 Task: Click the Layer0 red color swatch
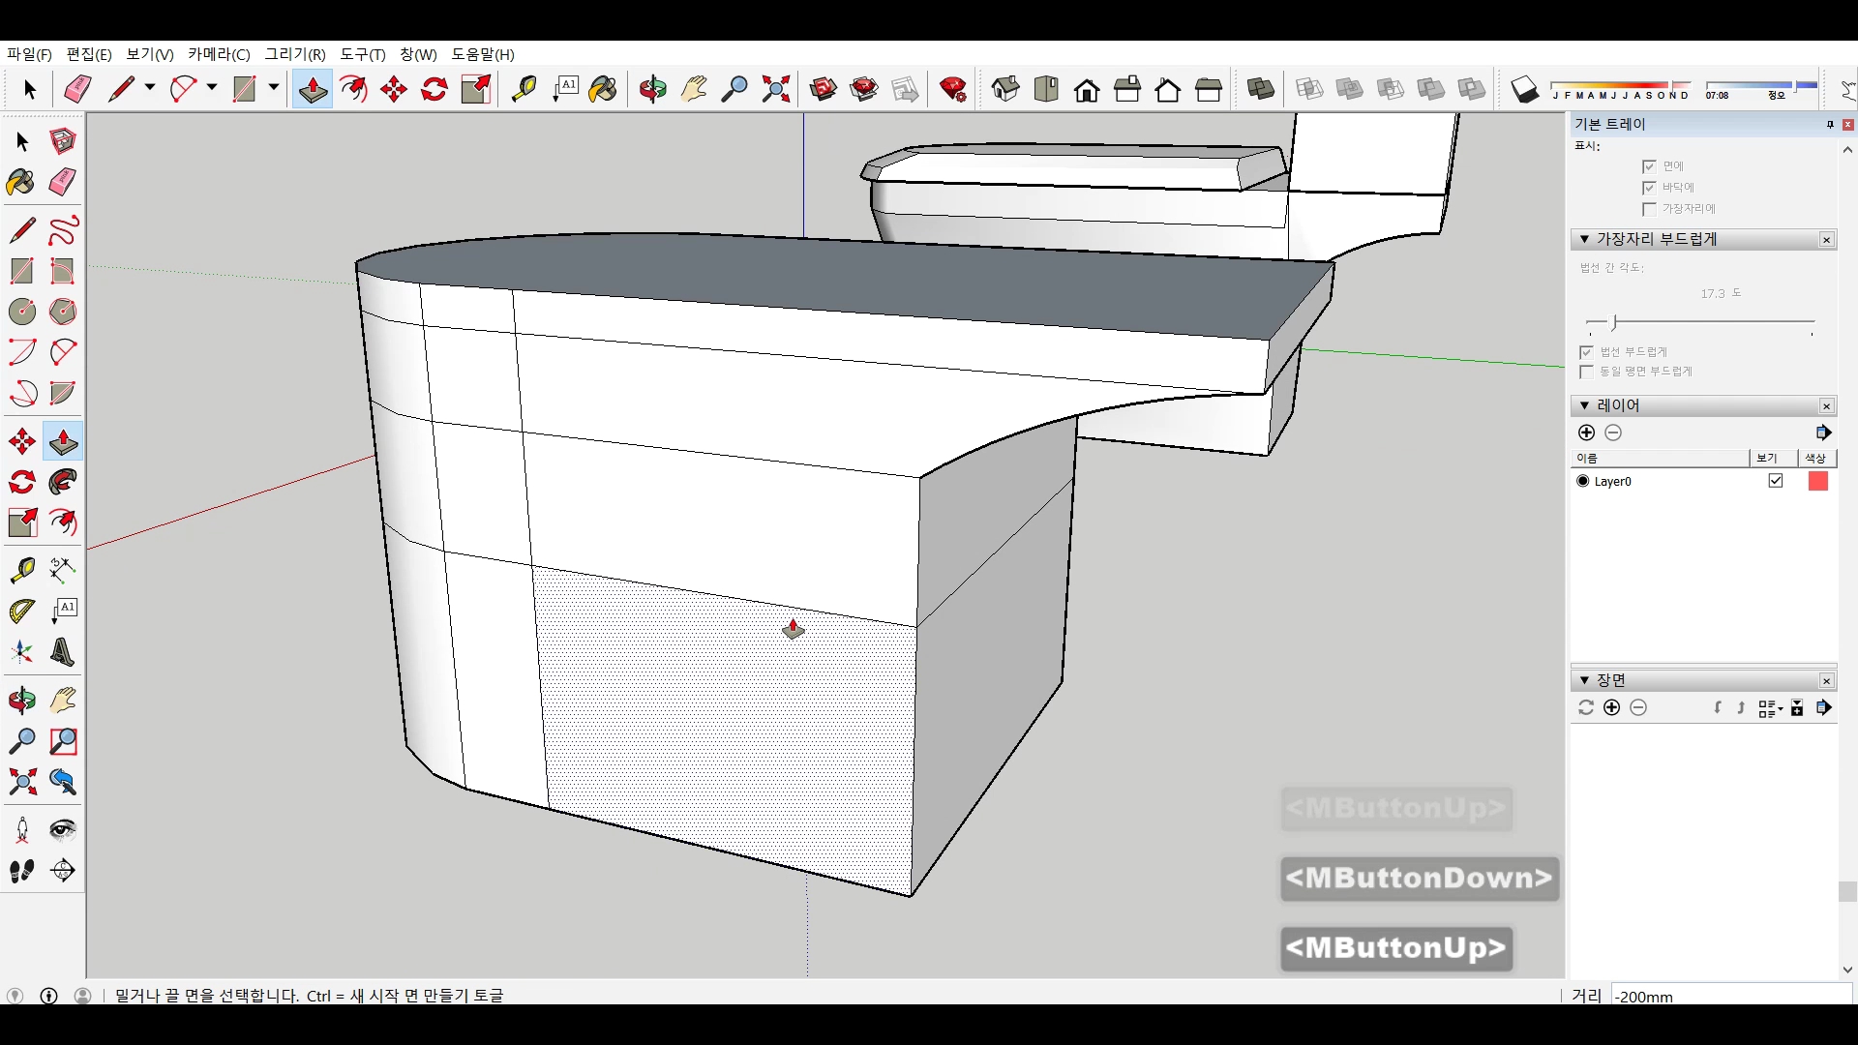tap(1817, 481)
